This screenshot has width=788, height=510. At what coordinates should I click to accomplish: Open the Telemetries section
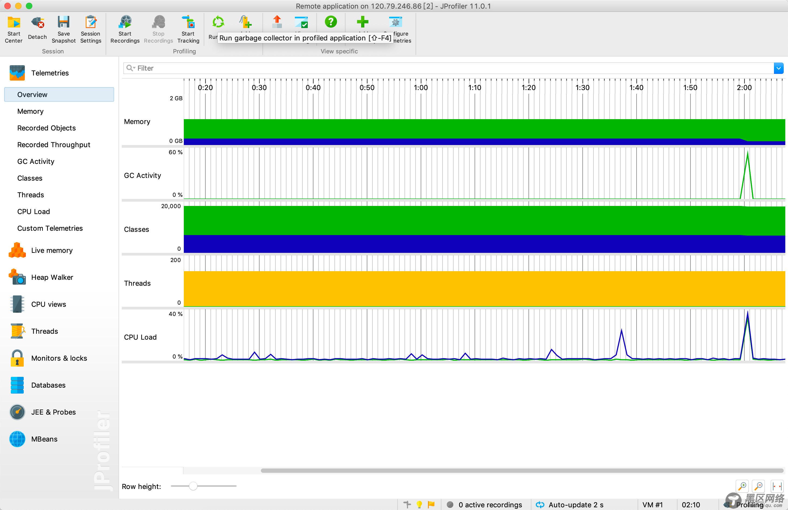tap(40, 73)
